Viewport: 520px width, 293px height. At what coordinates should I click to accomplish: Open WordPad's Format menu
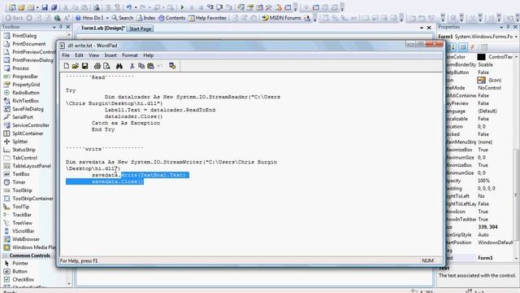[x=130, y=55]
